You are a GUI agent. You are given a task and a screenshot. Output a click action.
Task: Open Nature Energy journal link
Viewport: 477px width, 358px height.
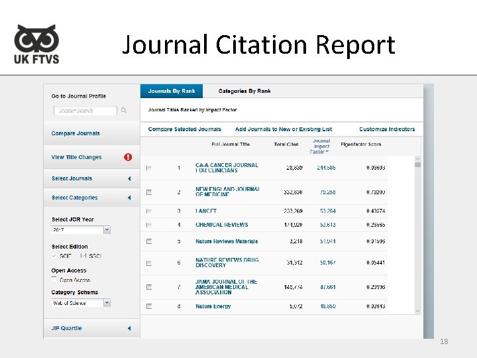click(213, 306)
